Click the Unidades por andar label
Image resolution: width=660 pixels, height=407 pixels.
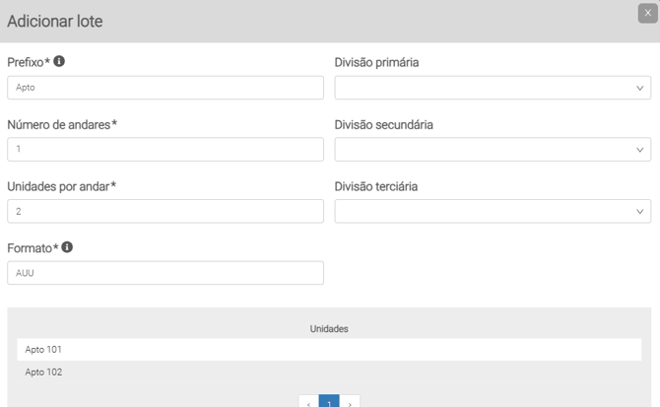point(62,186)
